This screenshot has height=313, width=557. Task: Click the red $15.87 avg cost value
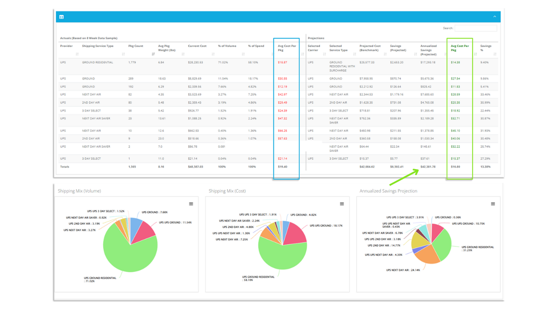[282, 63]
